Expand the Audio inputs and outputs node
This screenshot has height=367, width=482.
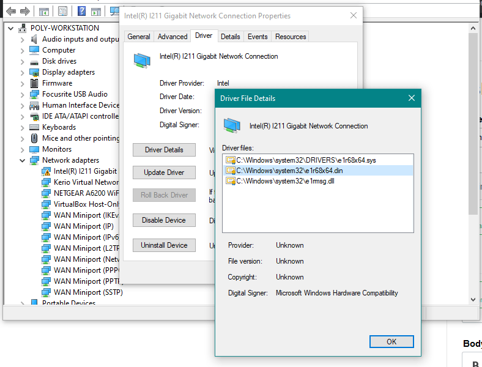coord(22,40)
